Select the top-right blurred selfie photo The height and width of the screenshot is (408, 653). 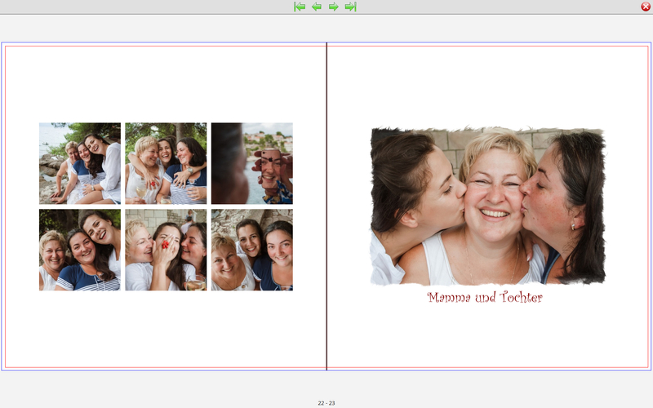[x=252, y=163]
